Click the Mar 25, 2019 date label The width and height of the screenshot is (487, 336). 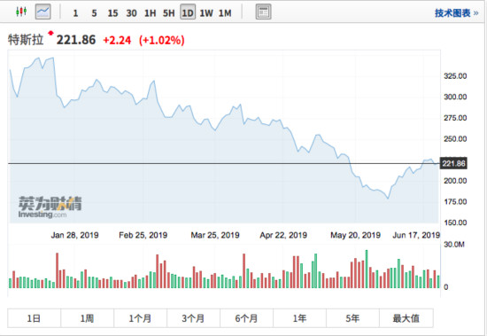point(215,235)
